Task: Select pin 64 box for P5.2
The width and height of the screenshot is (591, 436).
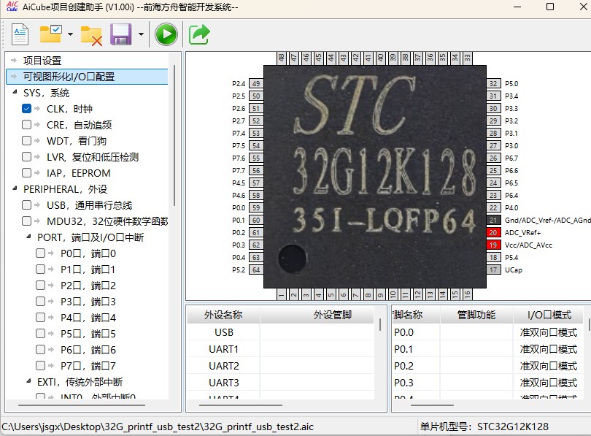Action: [256, 270]
